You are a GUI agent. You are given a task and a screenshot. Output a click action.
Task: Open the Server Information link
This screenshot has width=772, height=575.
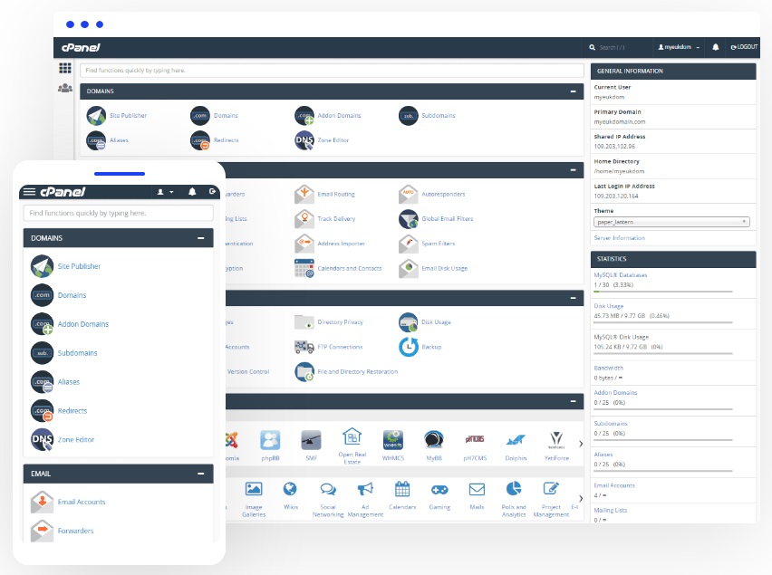620,238
